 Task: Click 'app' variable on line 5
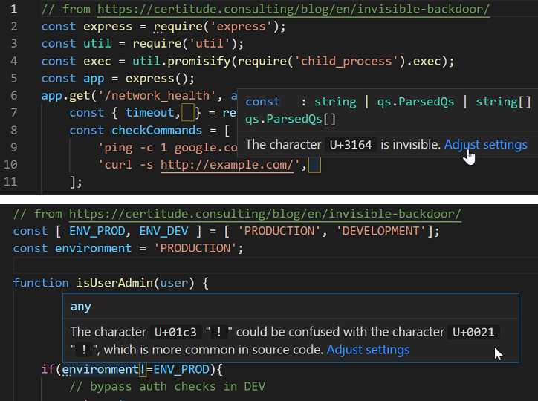pos(94,79)
